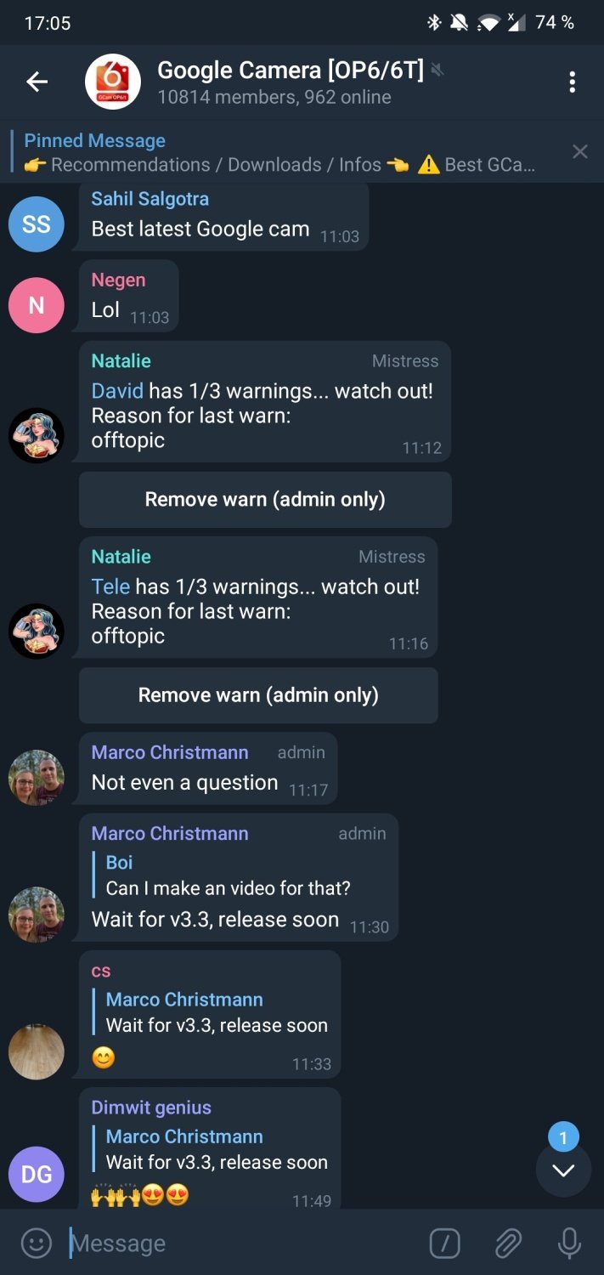
Task: Open the group title Google Camera [OP6/6T]
Action: (x=291, y=70)
